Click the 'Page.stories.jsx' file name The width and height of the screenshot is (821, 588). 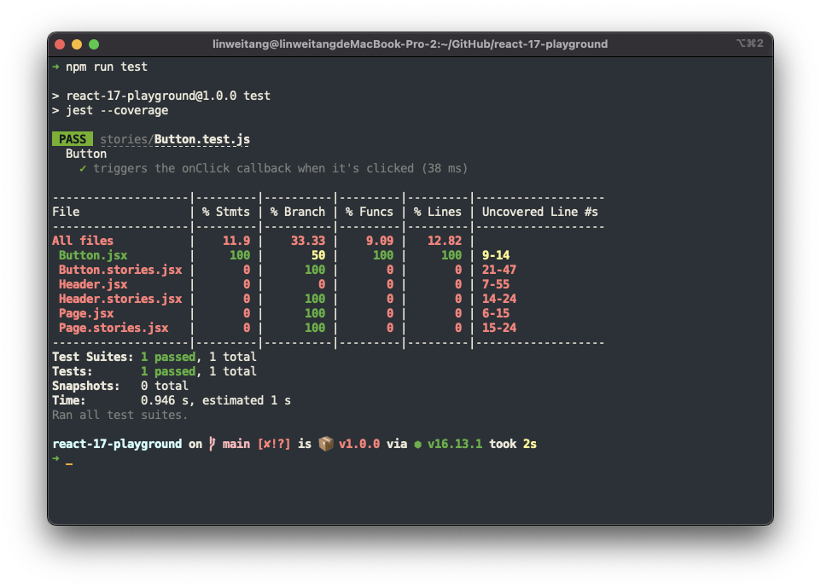pos(114,328)
